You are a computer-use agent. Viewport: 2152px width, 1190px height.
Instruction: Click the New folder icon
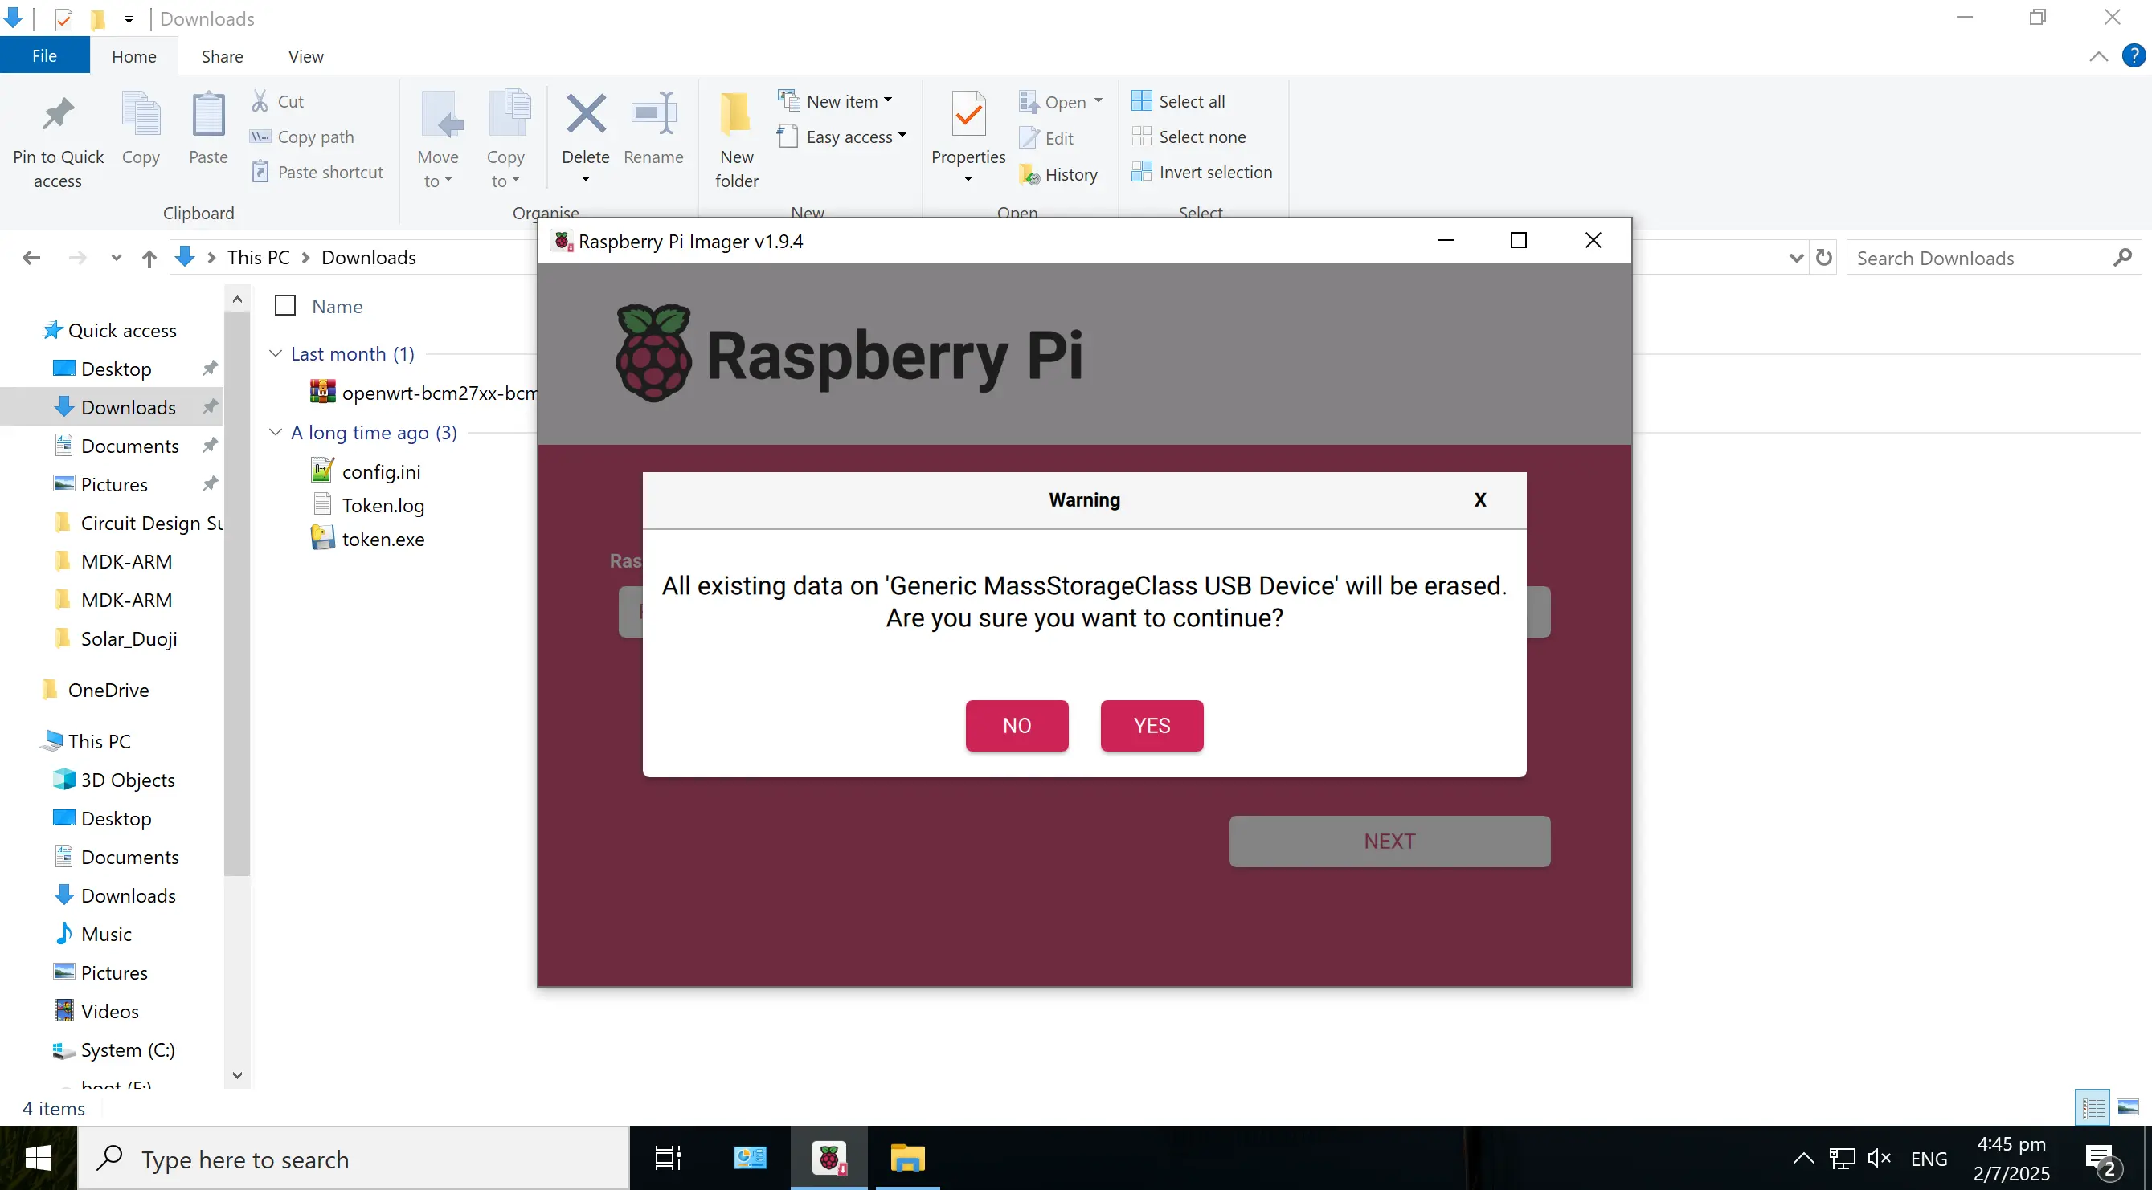click(736, 114)
